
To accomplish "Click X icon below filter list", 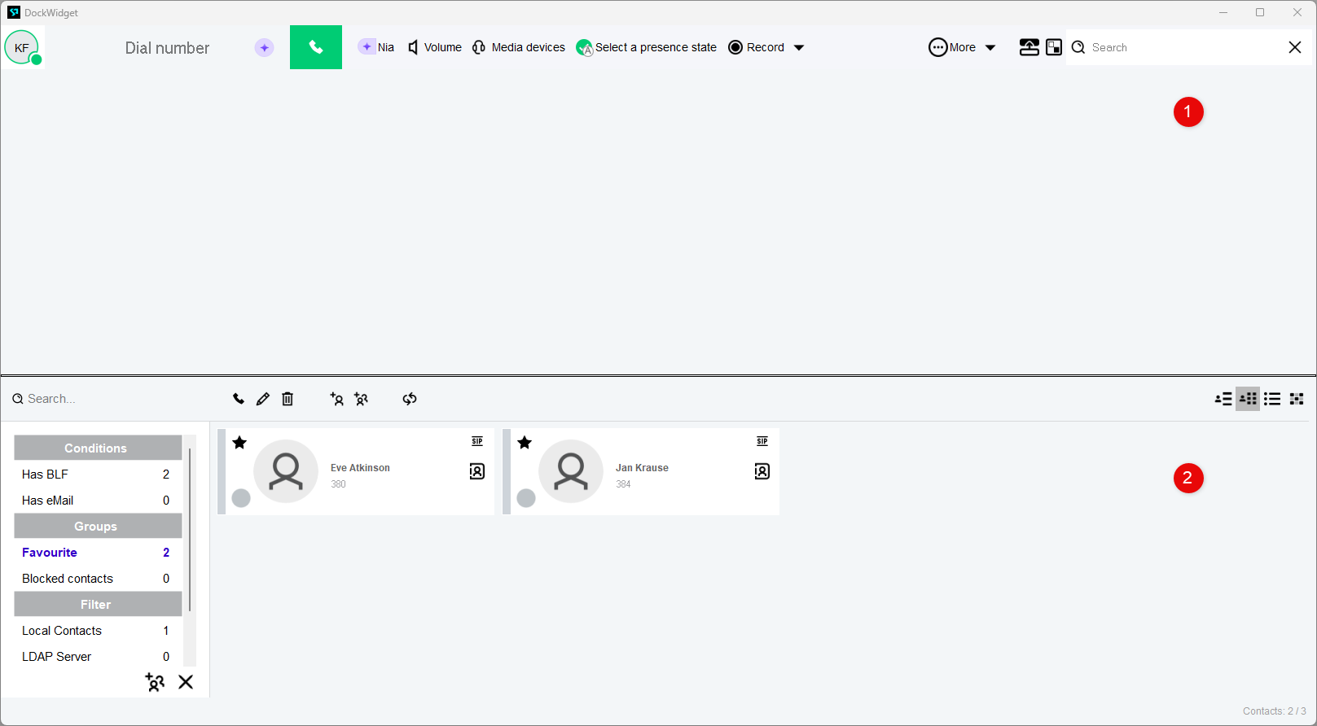I will coord(186,682).
